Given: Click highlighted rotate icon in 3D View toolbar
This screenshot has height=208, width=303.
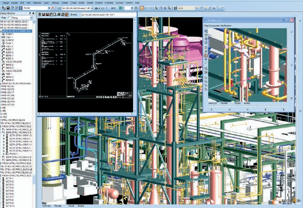Looking at the screenshot, I should [206, 55].
